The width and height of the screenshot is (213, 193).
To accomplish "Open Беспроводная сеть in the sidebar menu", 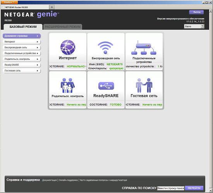I will pos(22,47).
